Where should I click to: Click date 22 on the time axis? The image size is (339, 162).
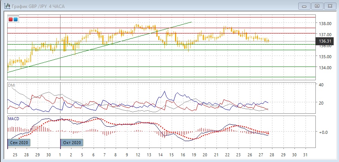click(x=227, y=155)
